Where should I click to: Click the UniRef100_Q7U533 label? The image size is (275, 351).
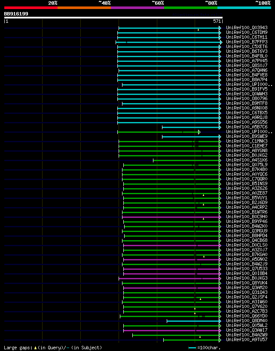click(247, 269)
